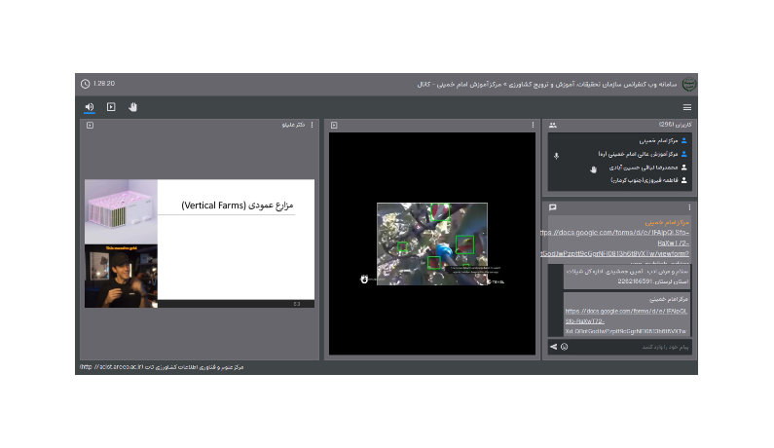Open the emoji picker in chat
Viewport: 774px width, 448px height.
point(565,347)
